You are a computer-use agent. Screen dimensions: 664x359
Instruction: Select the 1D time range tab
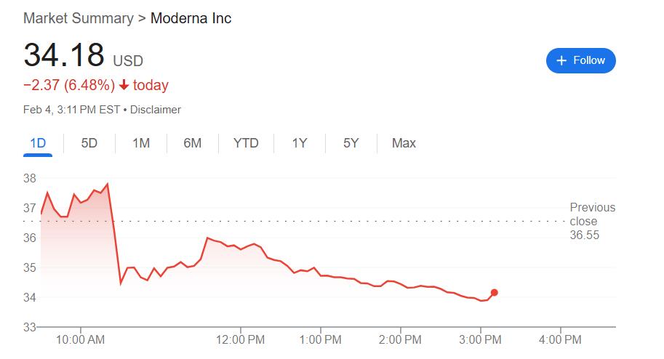click(38, 143)
